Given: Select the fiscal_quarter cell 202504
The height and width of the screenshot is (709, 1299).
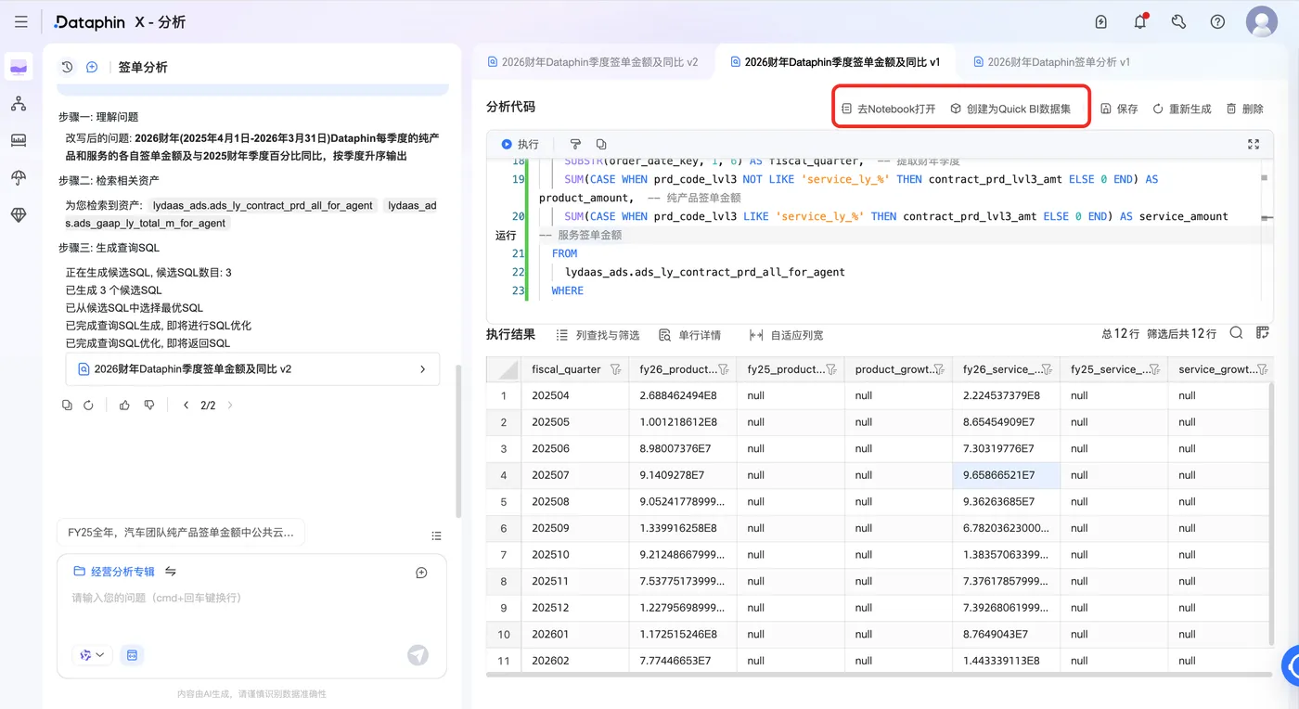Looking at the screenshot, I should click(x=574, y=395).
